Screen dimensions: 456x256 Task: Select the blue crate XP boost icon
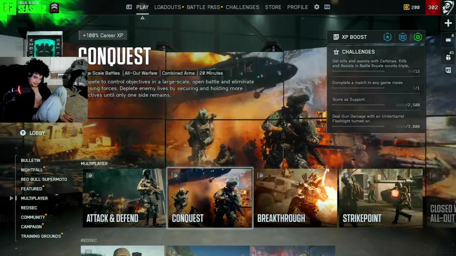(403, 37)
